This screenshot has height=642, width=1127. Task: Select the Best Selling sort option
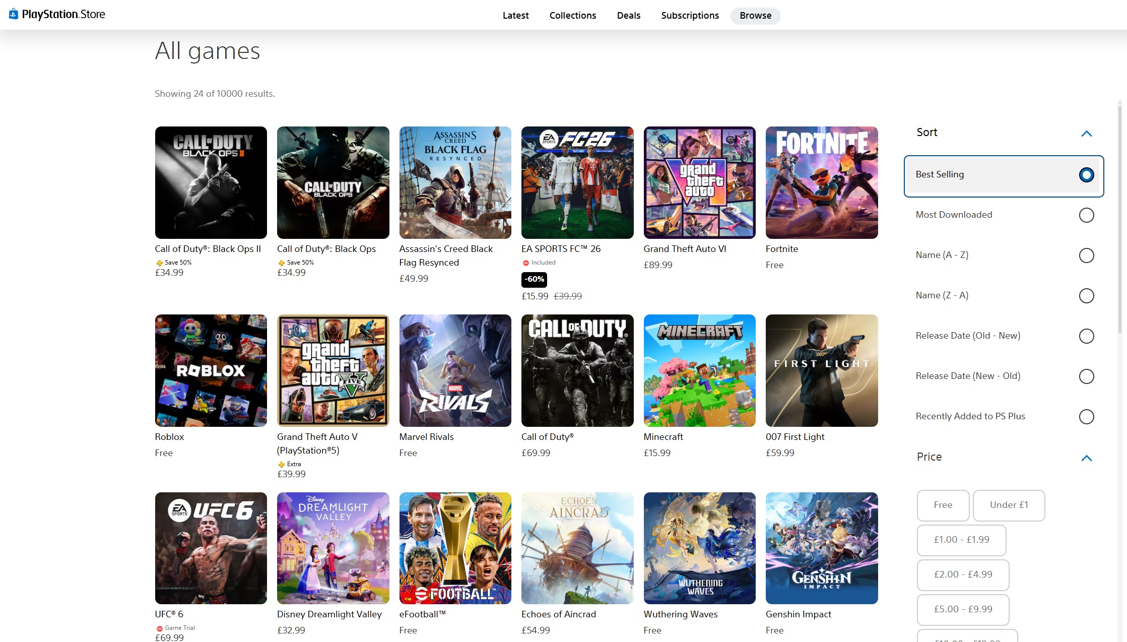coord(1004,176)
